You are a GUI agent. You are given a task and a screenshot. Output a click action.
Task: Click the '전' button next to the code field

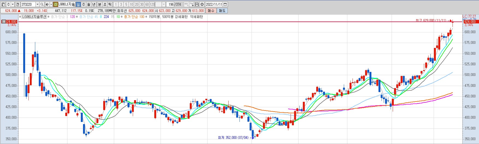17,4
